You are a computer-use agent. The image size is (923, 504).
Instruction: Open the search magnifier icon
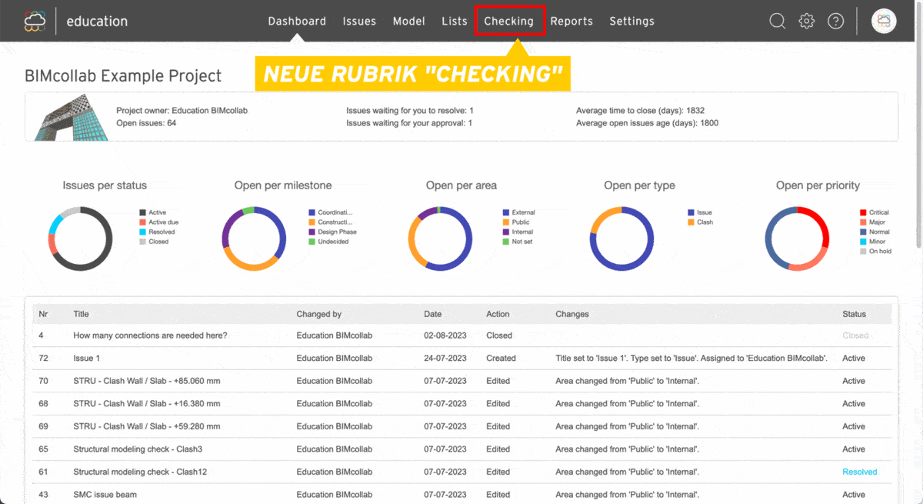(x=777, y=21)
